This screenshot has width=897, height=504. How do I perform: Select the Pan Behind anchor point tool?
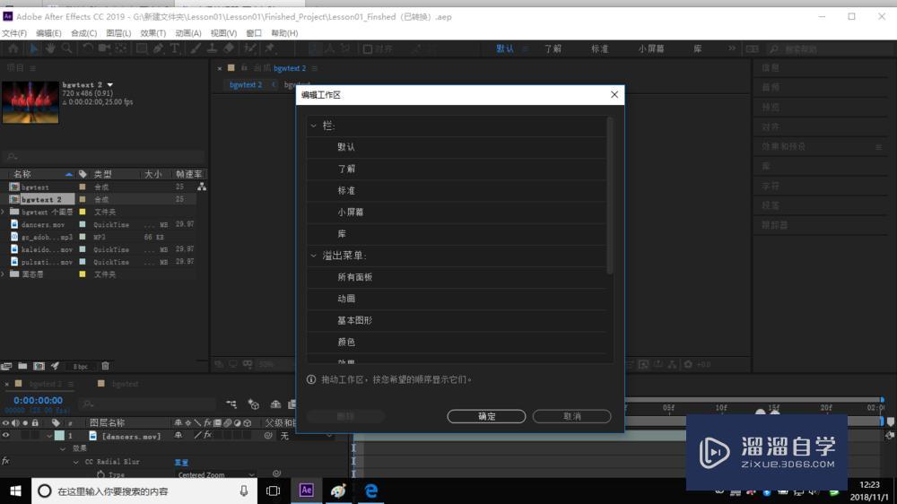pyautogui.click(x=121, y=48)
